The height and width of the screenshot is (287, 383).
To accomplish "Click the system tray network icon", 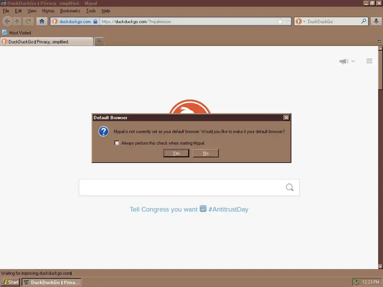I will click(356, 282).
